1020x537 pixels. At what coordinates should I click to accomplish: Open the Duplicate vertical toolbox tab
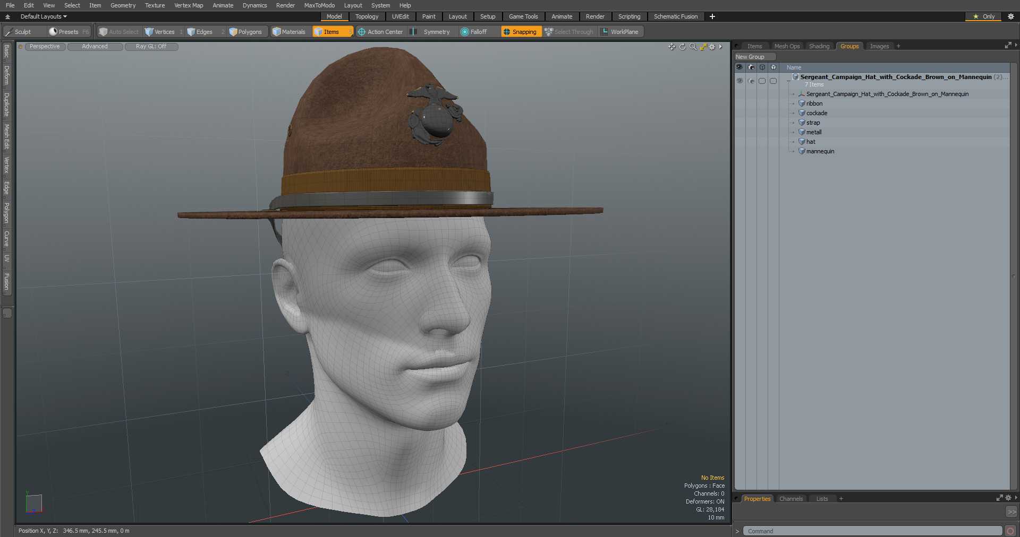7,105
